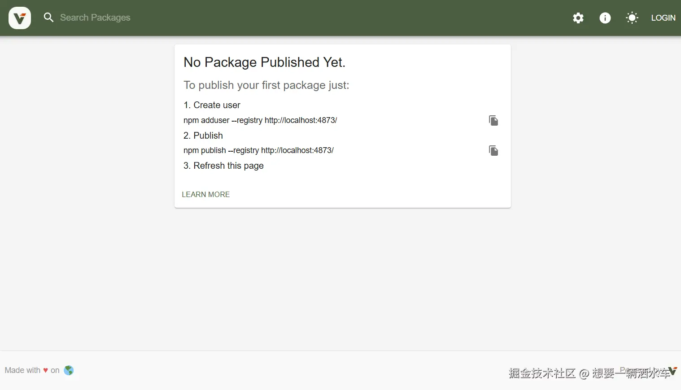
Task: Open the settings gear icon
Action: pyautogui.click(x=578, y=18)
